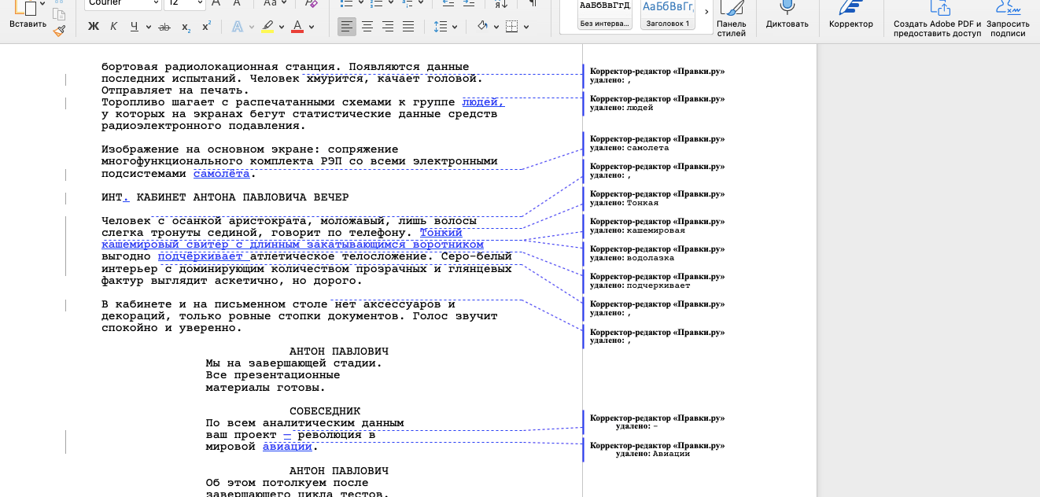Click the multilevel list icon
The image size is (1040, 497).
pos(408,4)
